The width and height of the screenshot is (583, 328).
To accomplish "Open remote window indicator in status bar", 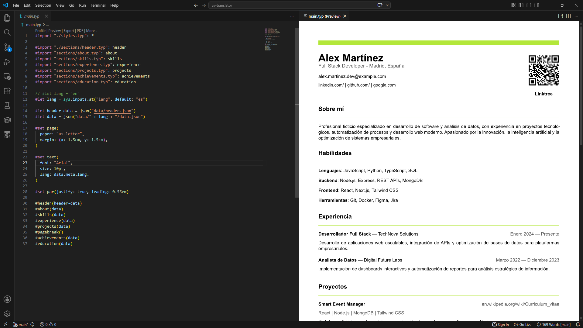I will [x=5, y=324].
